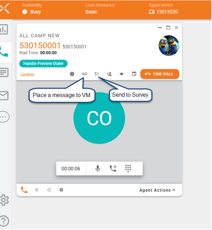This screenshot has width=212, height=230.
Task: Open the dial pad keypad
Action: [x=128, y=168]
